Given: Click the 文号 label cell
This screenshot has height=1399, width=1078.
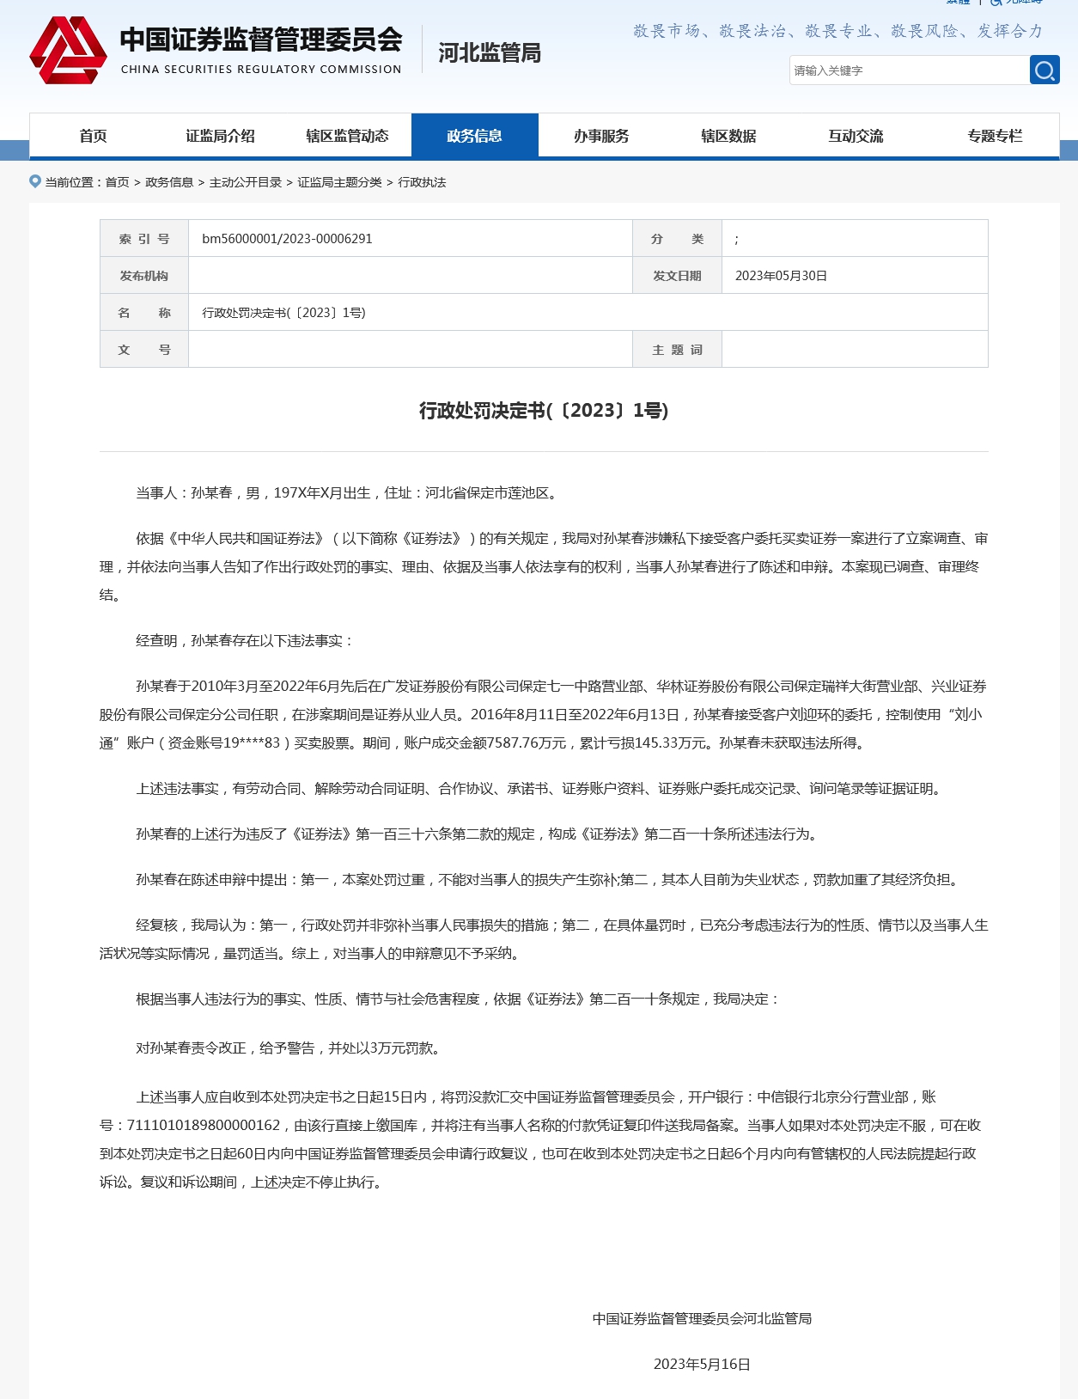Looking at the screenshot, I should coord(144,350).
